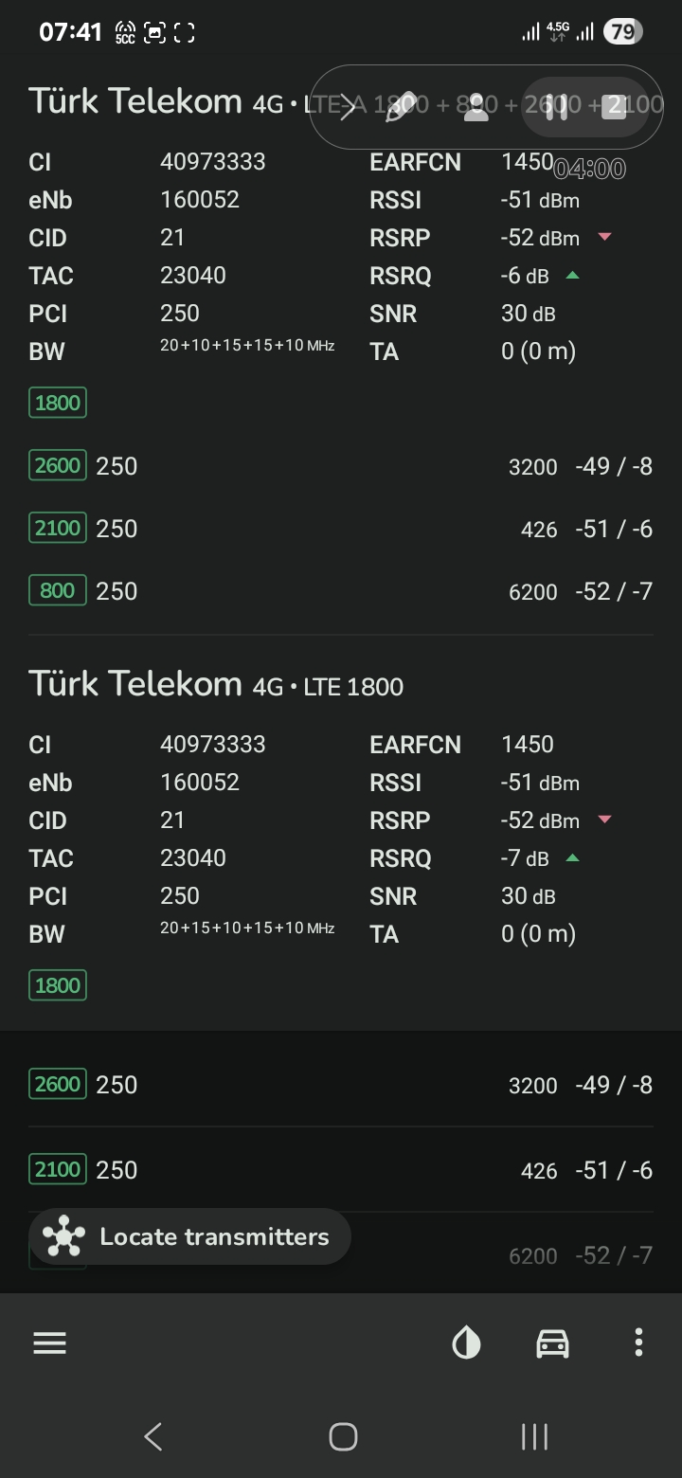Tap the green RSRQ trend arrow in second cell
The width and height of the screenshot is (682, 1478).
tap(572, 858)
